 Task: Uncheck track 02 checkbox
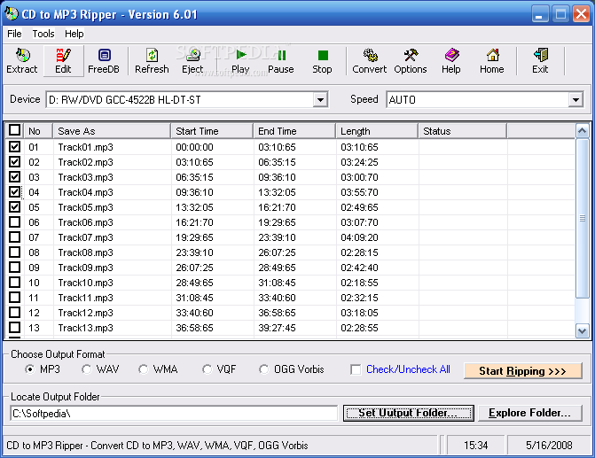pos(14,162)
